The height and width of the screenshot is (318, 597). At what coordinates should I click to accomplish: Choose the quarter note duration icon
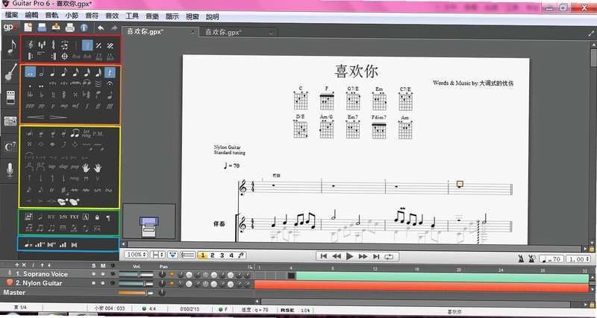pos(52,71)
